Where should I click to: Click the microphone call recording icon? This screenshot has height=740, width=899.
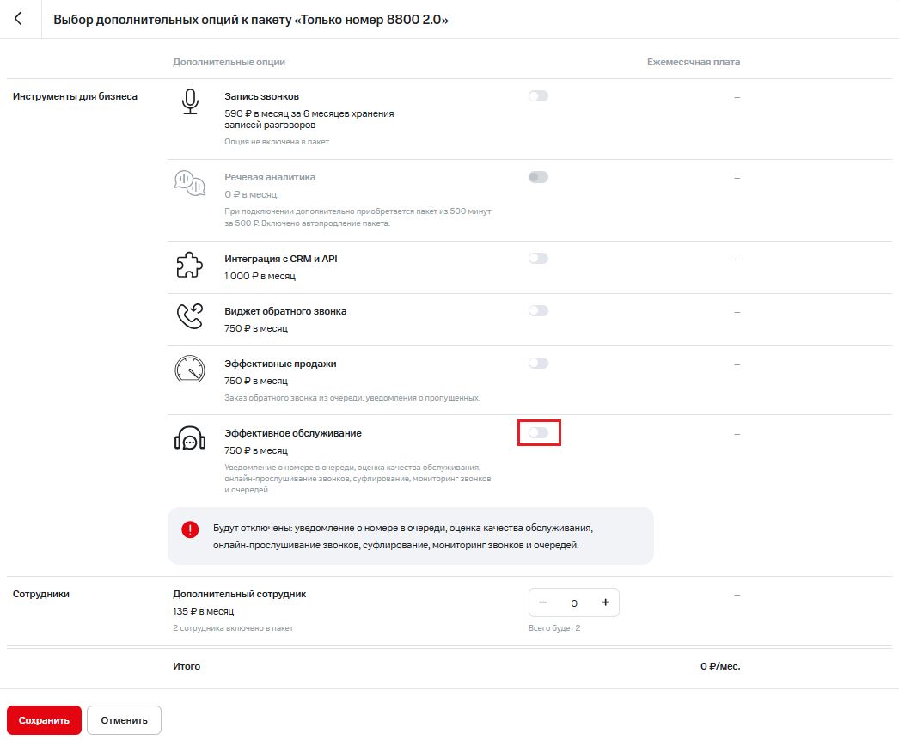point(189,101)
